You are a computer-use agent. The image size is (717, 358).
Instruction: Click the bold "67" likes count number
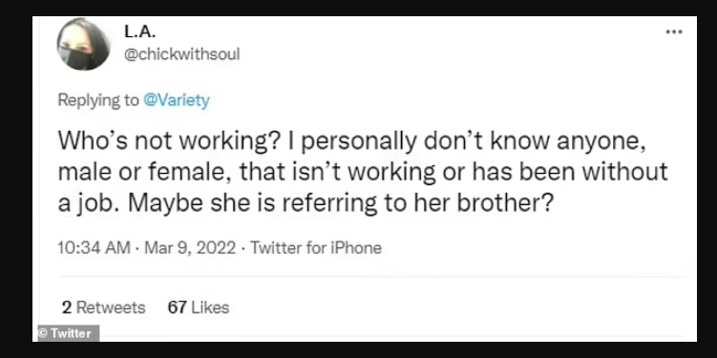[177, 307]
